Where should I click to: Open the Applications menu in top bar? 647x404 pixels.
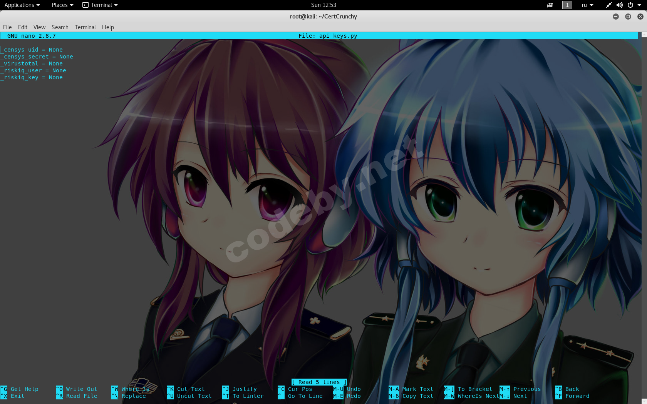pyautogui.click(x=22, y=5)
